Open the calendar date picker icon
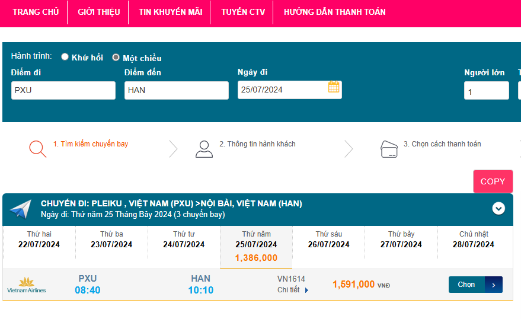 pyautogui.click(x=334, y=87)
